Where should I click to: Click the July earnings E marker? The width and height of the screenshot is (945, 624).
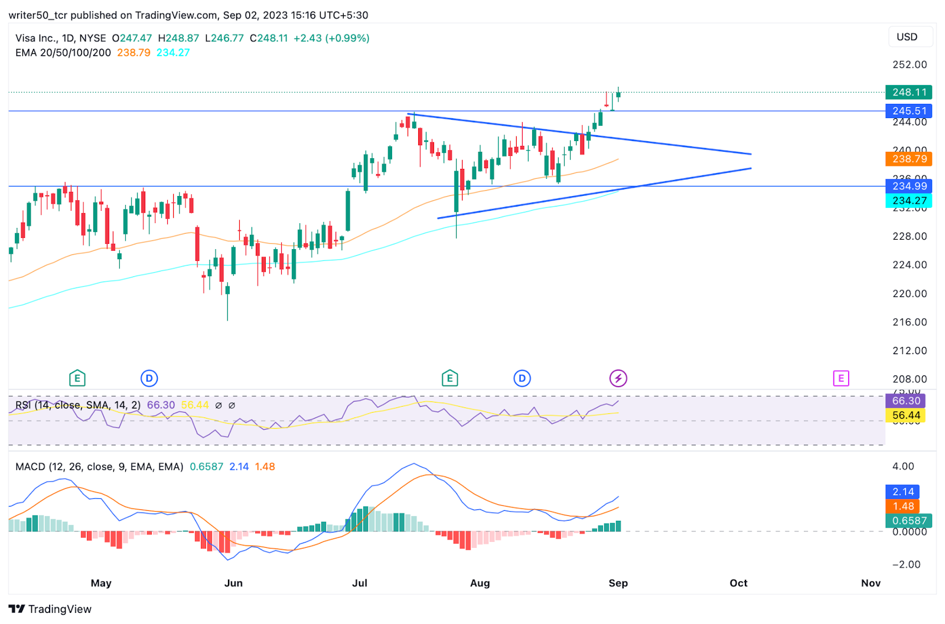[x=449, y=378]
